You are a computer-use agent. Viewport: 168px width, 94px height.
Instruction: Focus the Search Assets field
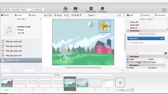tap(18, 70)
